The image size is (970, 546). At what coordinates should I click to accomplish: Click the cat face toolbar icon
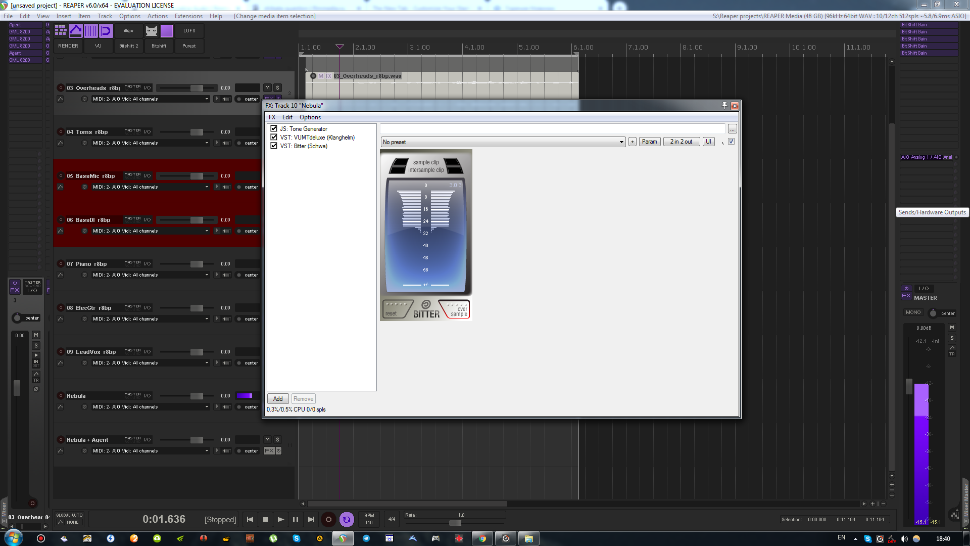click(152, 31)
